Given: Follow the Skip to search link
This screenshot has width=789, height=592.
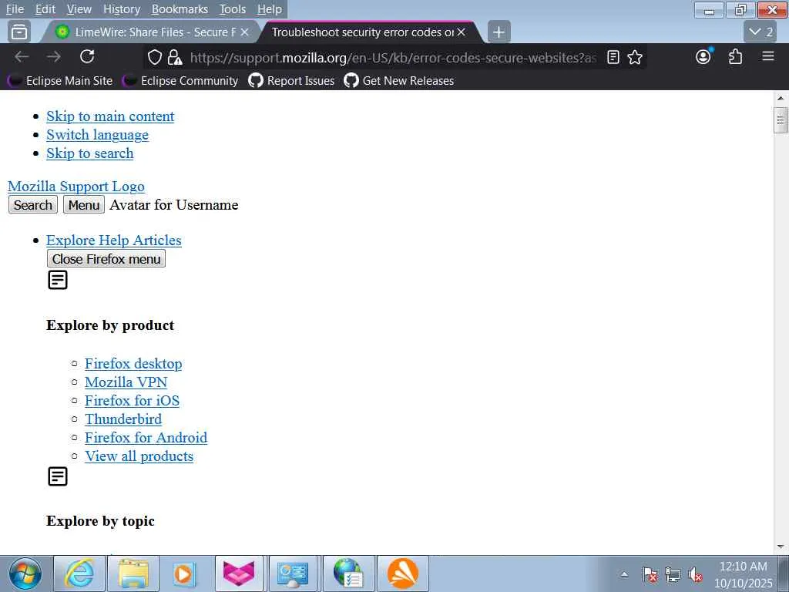Looking at the screenshot, I should point(89,153).
